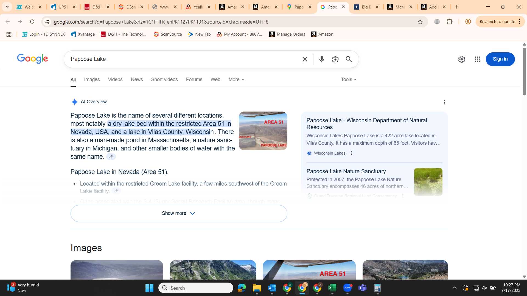The height and width of the screenshot is (296, 527).
Task: Open AI Overview three-dot options
Action: (x=445, y=102)
